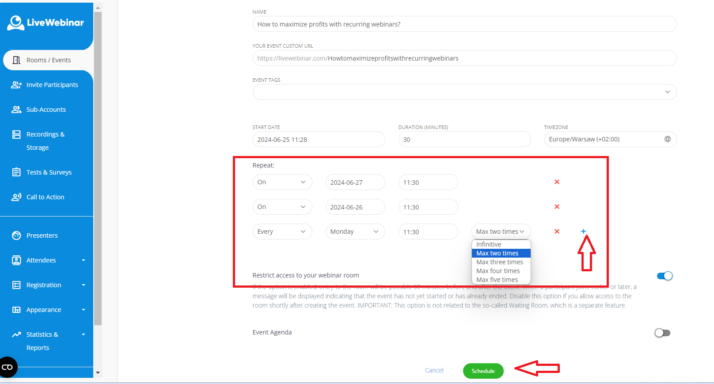The width and height of the screenshot is (714, 384).
Task: Click the blue plus icon to add repeat
Action: pyautogui.click(x=583, y=232)
